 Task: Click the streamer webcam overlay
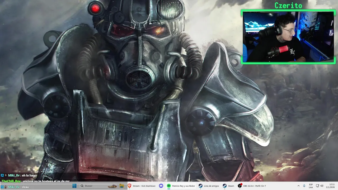(288, 37)
